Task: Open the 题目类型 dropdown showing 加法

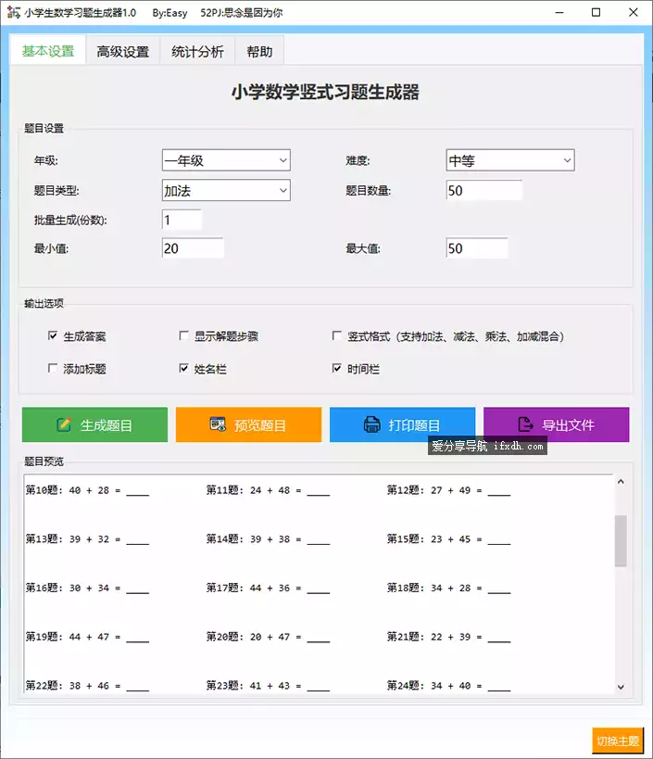Action: pos(226,190)
